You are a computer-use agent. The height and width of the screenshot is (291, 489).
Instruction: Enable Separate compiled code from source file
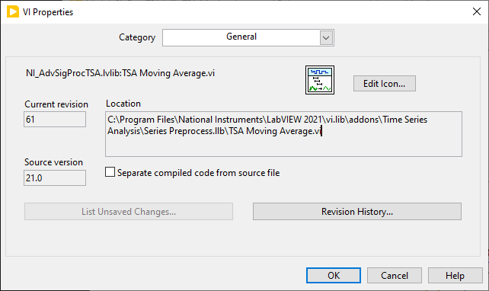[110, 172]
